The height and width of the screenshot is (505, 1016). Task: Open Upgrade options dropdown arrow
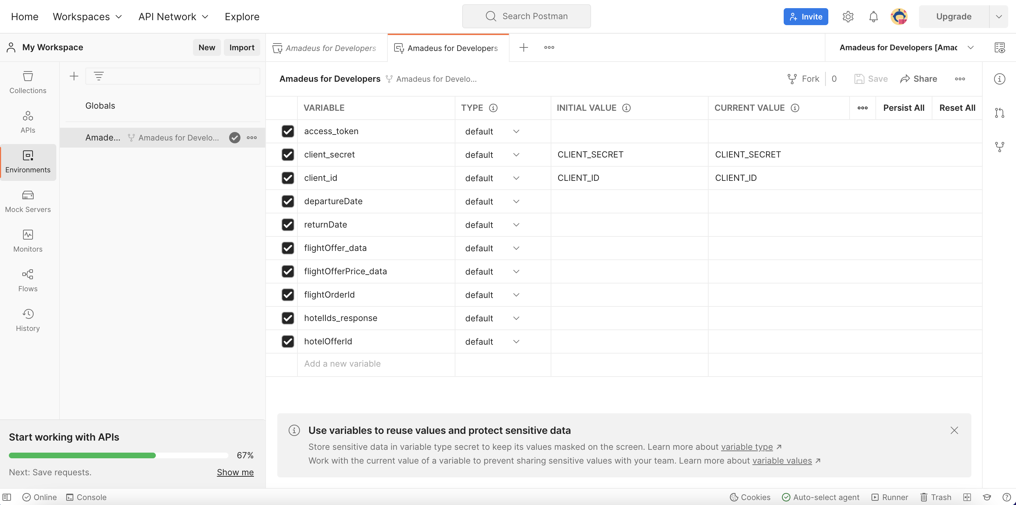pos(999,17)
